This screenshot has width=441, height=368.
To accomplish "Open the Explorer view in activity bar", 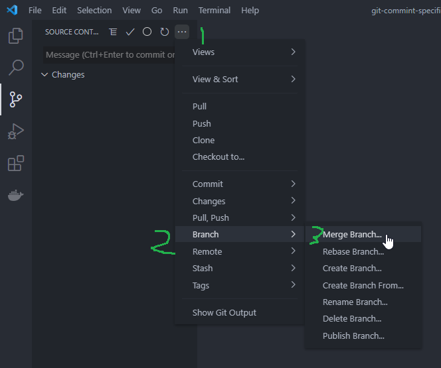I will pyautogui.click(x=16, y=36).
